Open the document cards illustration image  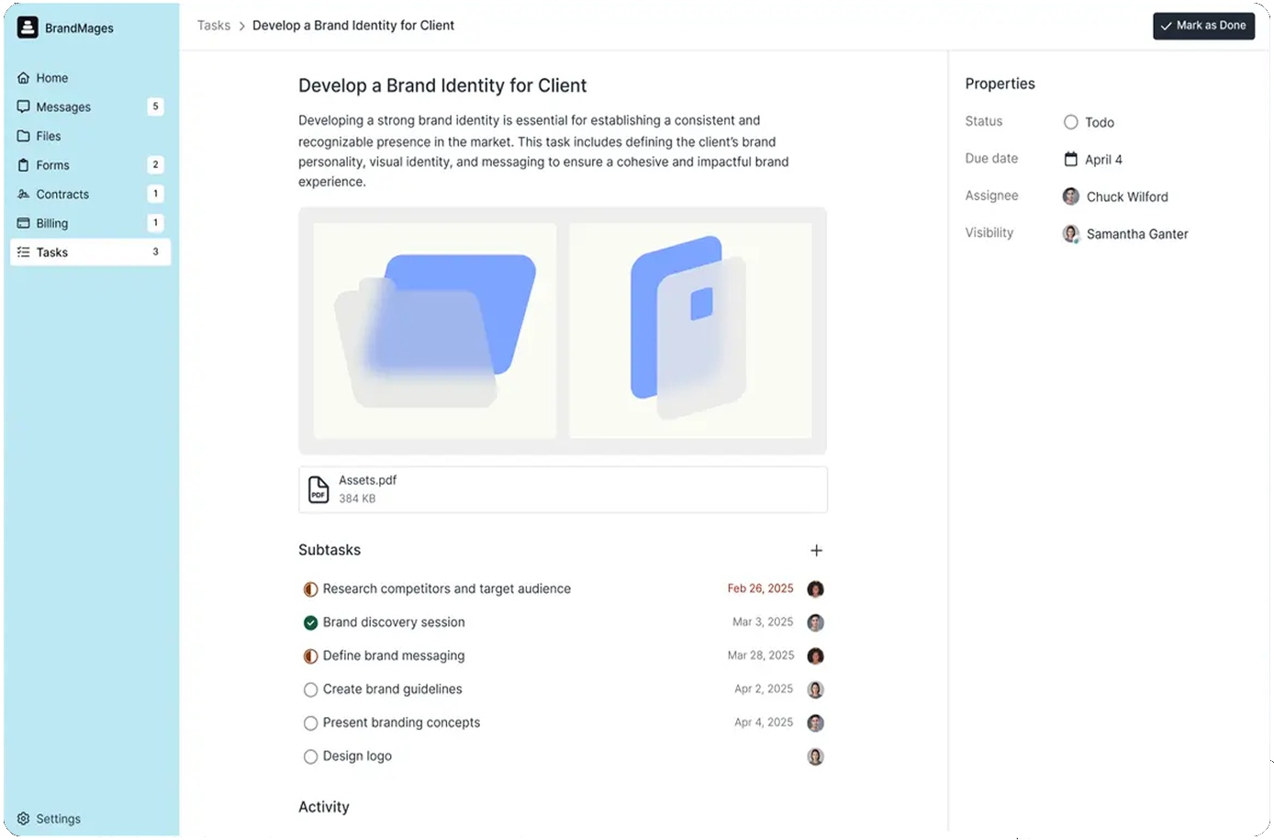click(x=690, y=330)
